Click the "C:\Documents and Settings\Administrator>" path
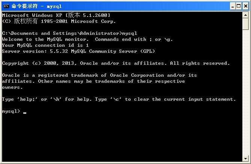This screenshot has width=251, height=164. (x=62, y=33)
